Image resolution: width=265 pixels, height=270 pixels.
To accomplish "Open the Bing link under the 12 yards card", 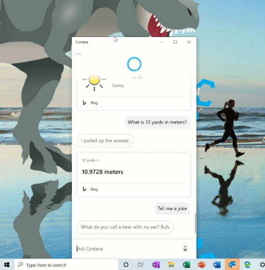I will coord(94,189).
